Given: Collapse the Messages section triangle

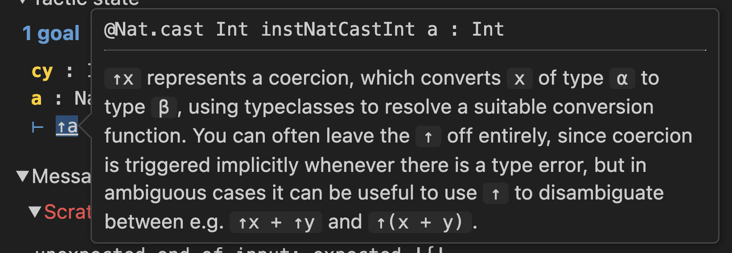Looking at the screenshot, I should pos(23,176).
